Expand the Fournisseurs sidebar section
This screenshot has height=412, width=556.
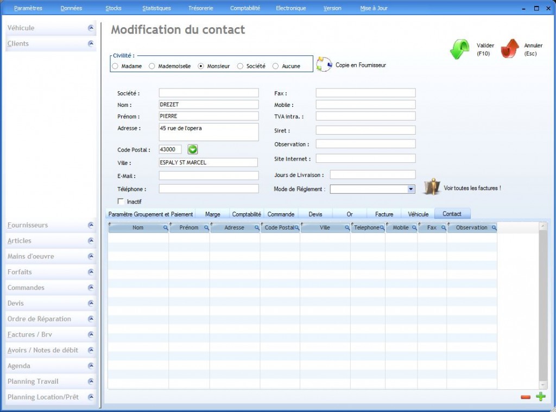click(91, 225)
